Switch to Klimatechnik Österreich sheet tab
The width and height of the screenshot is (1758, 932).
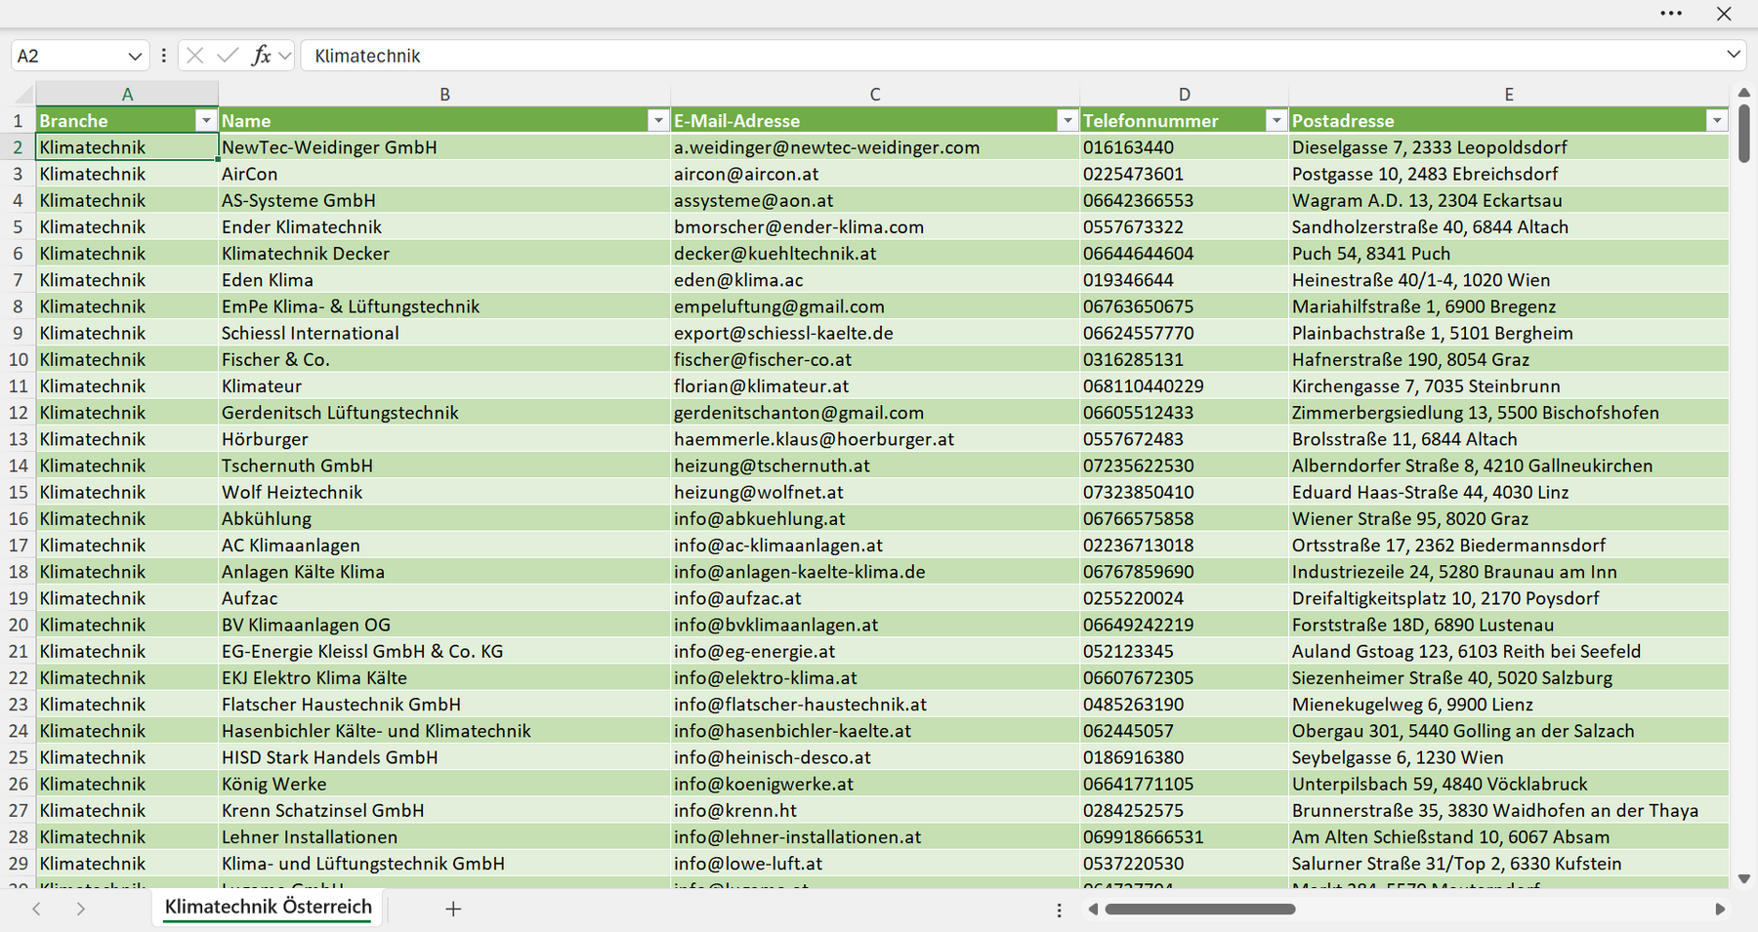point(269,907)
